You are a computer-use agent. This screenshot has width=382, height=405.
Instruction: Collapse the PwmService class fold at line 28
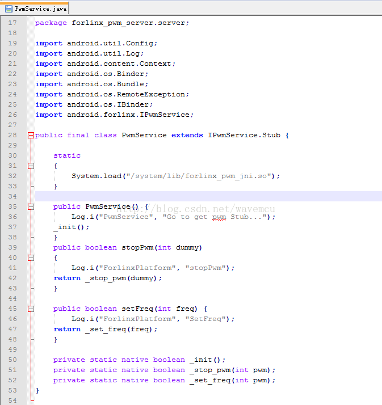(31, 135)
